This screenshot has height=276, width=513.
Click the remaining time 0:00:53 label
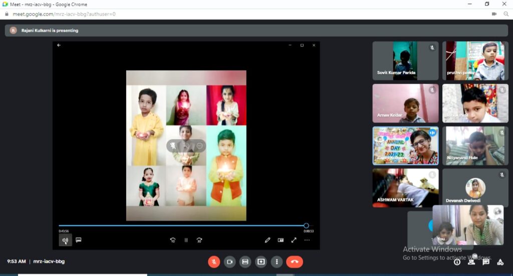pos(309,231)
